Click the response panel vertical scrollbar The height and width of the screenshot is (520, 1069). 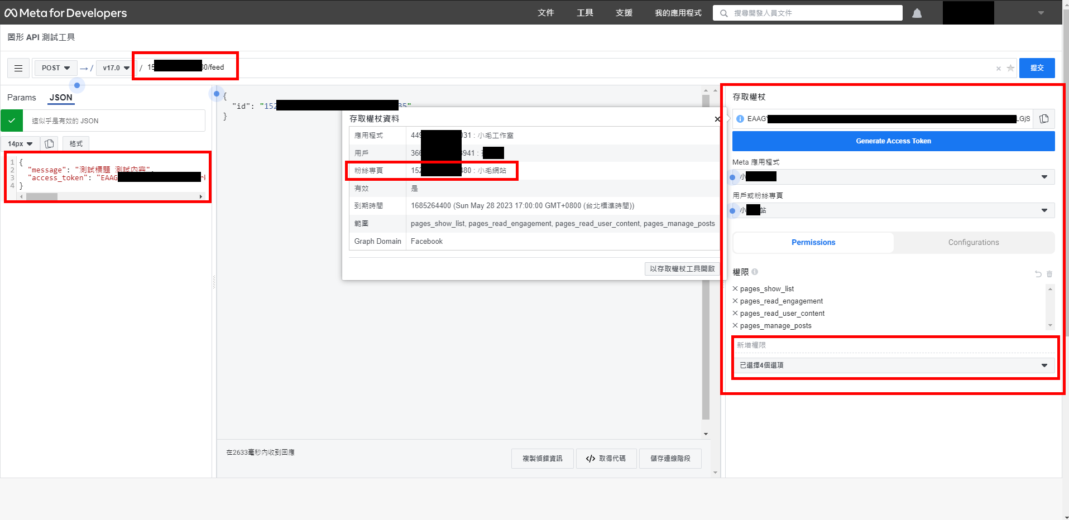click(706, 262)
